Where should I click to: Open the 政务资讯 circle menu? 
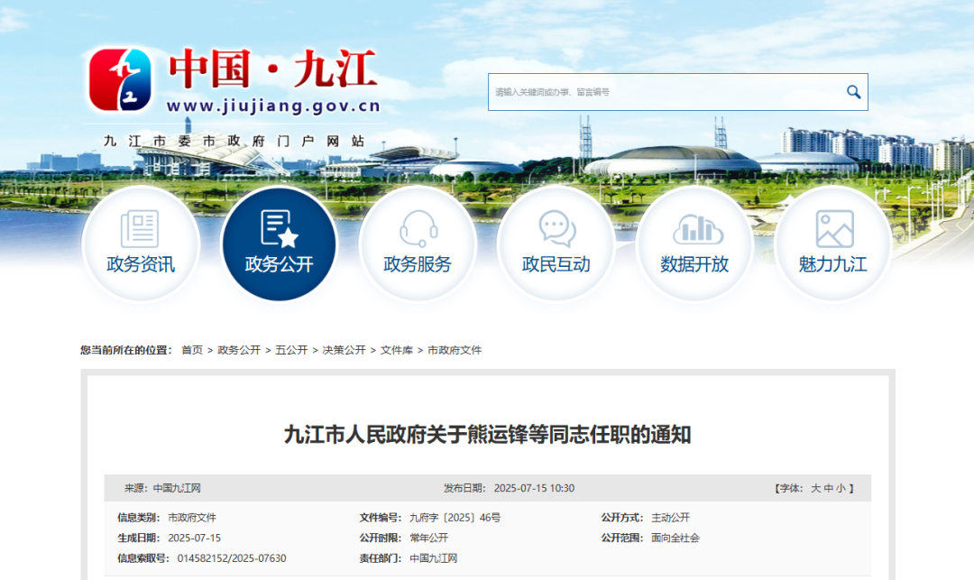(x=141, y=244)
